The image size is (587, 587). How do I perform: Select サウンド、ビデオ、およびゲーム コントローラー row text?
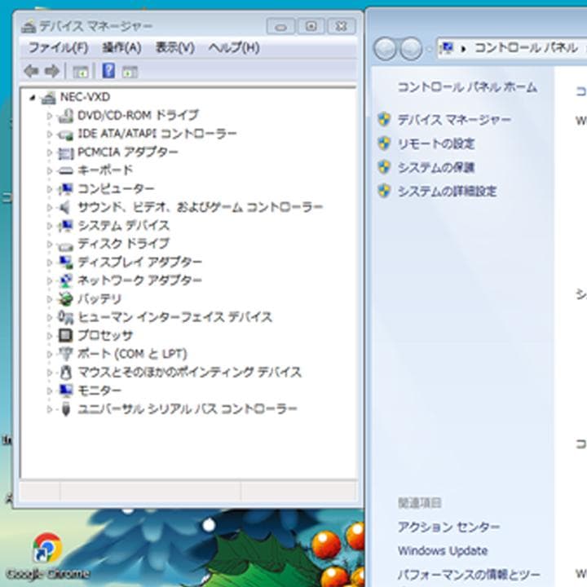(x=201, y=207)
